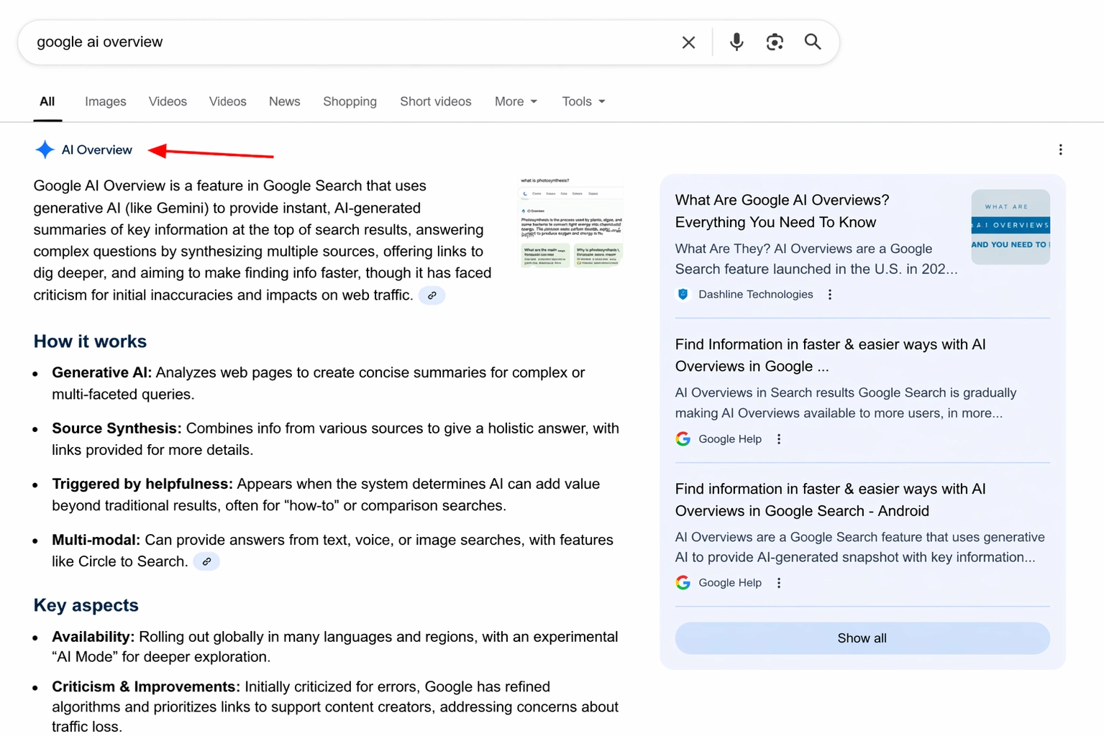
Task: Expand the More search filters dropdown
Action: [516, 101]
